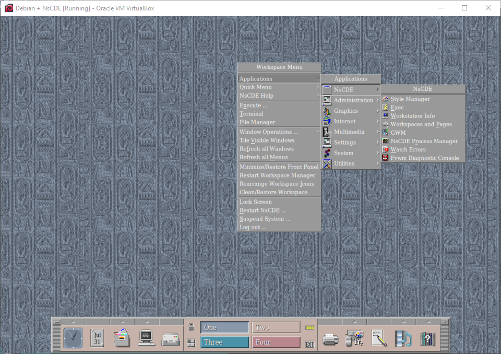The height and width of the screenshot is (354, 501).
Task: Open the help bookshelf icon with question mark
Action: 427,338
